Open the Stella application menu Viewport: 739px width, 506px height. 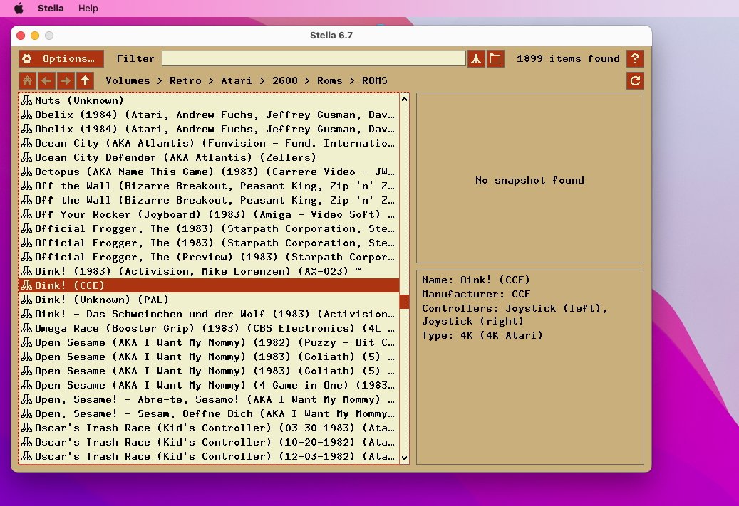(51, 9)
